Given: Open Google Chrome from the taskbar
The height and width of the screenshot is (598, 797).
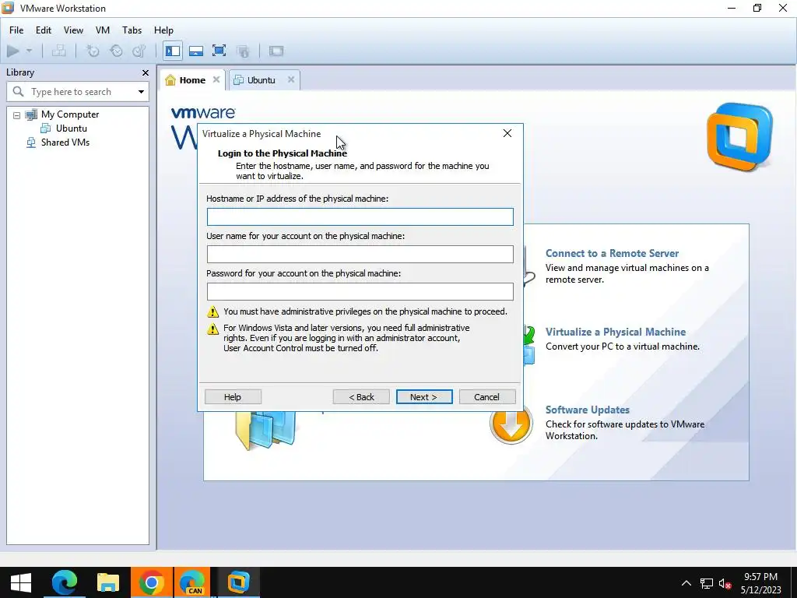Looking at the screenshot, I should pyautogui.click(x=152, y=582).
